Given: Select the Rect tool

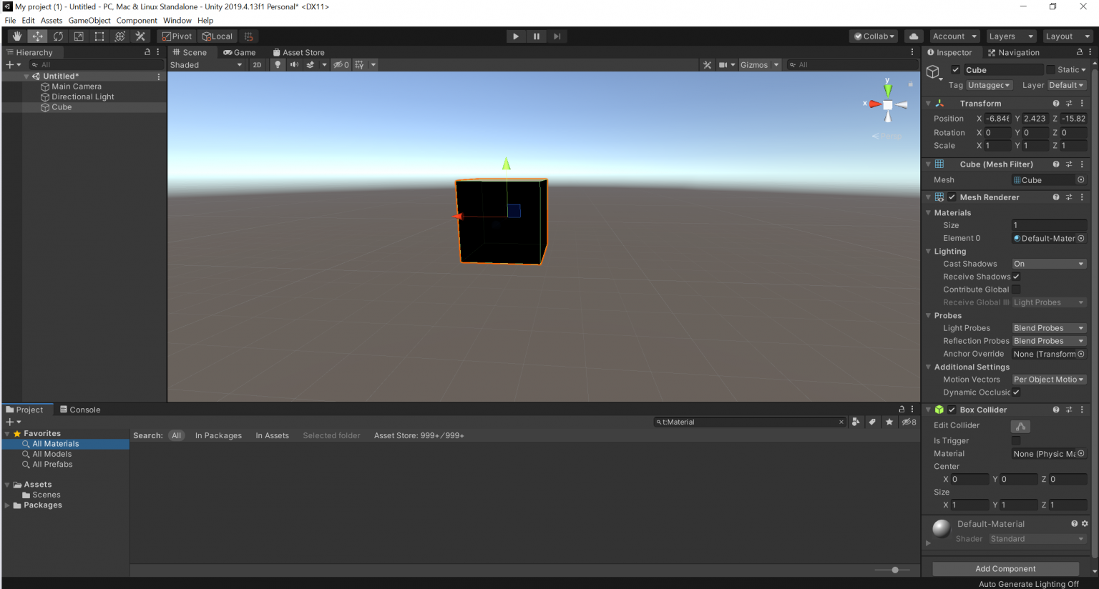Looking at the screenshot, I should pos(99,36).
